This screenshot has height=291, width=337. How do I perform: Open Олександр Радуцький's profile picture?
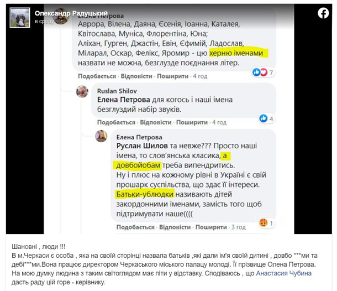[20, 18]
